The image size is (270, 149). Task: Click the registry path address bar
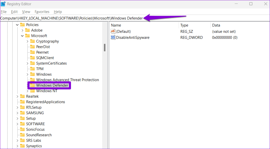[x=72, y=18]
